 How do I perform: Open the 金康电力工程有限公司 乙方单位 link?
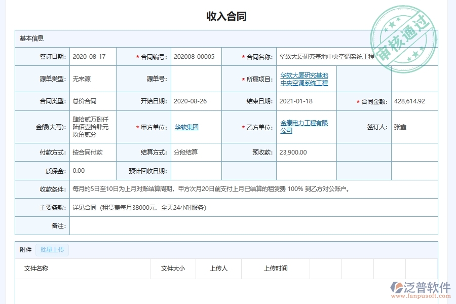tap(302, 127)
